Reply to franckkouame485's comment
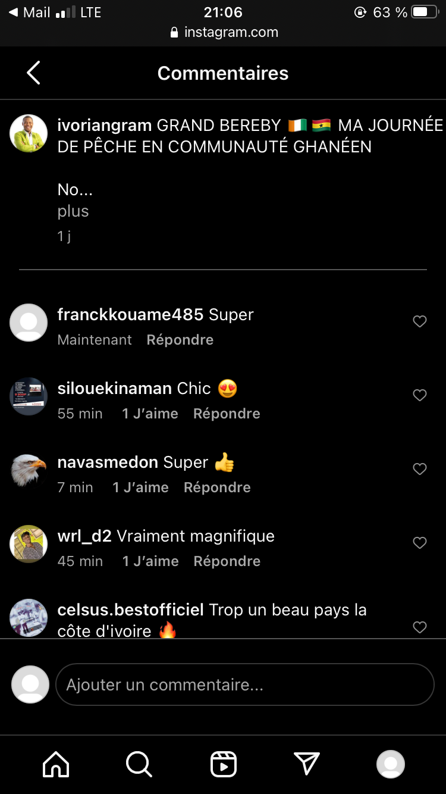The image size is (446, 794). coord(180,340)
